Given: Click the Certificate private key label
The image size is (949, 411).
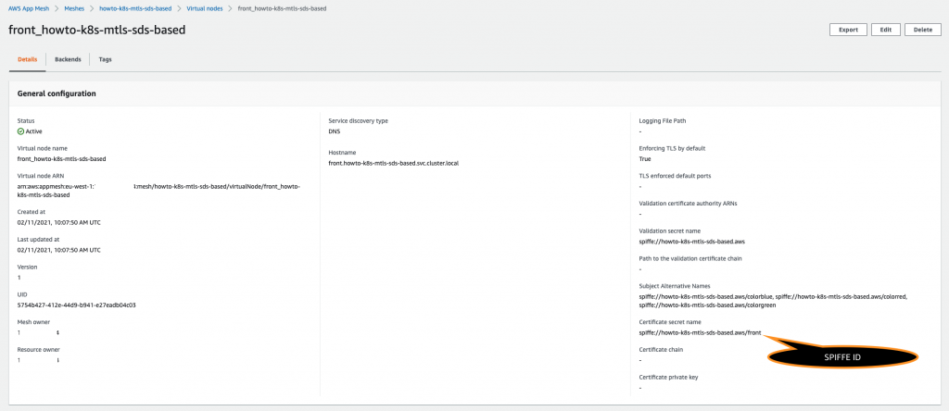Looking at the screenshot, I should pos(669,377).
